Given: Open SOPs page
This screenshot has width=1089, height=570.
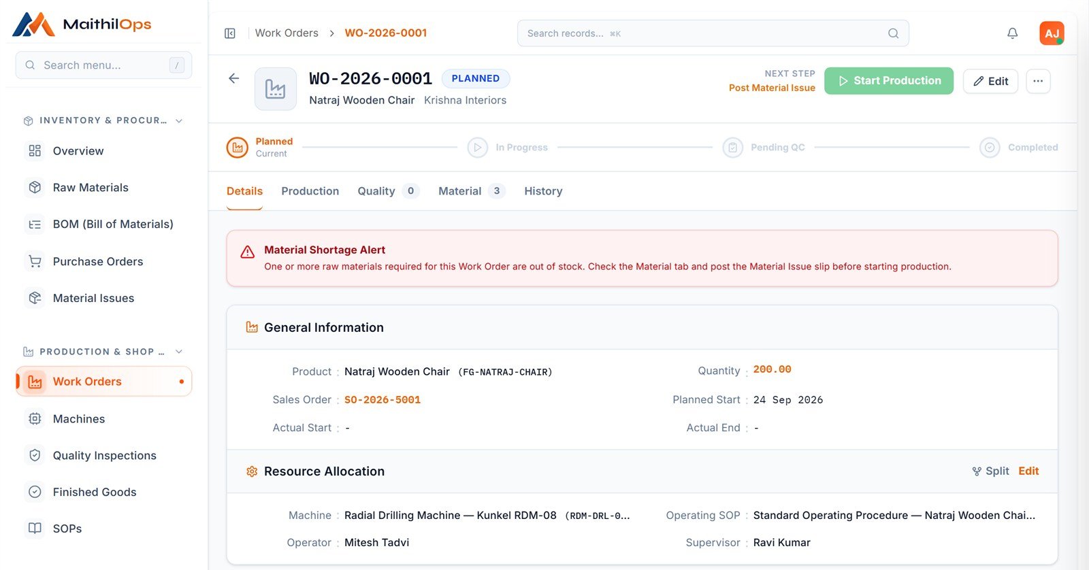Looking at the screenshot, I should pos(103,529).
